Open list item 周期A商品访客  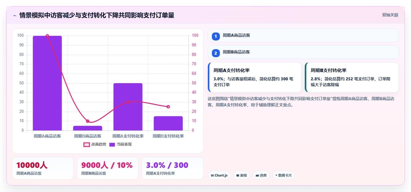click(303, 35)
